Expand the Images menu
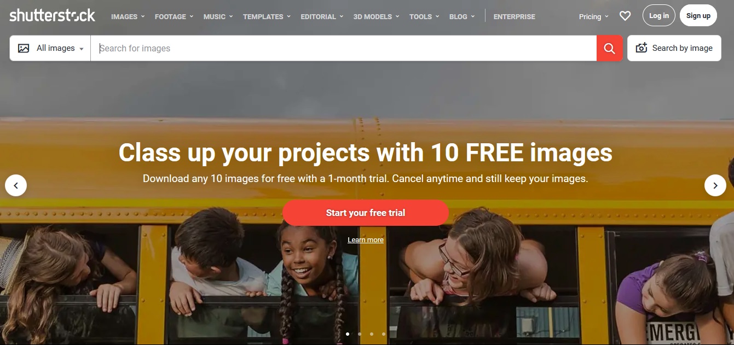 [x=128, y=16]
